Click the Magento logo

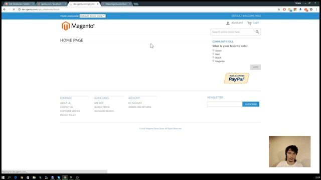coord(78,26)
